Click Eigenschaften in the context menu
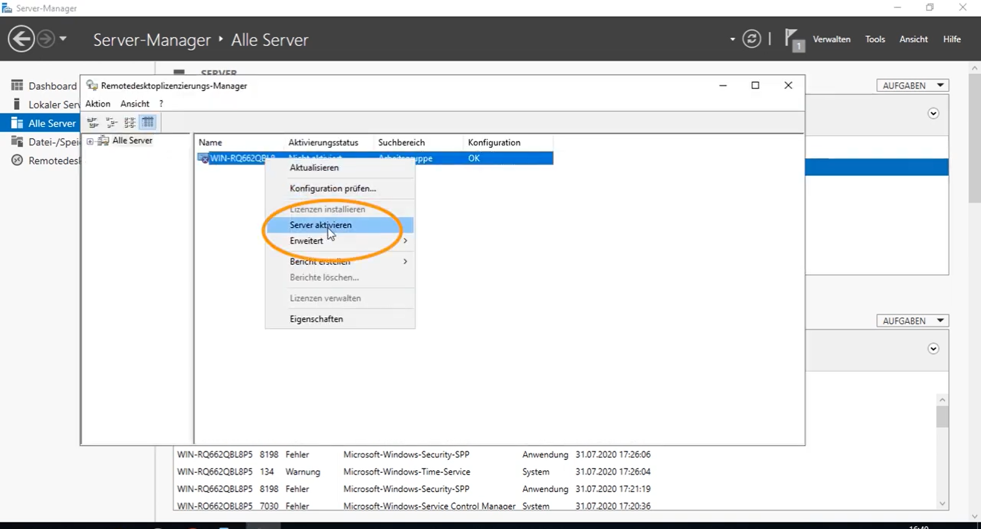 pos(316,319)
